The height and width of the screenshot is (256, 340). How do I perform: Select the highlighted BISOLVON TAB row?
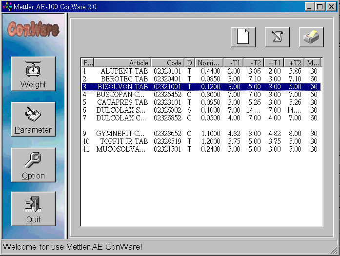coord(201,87)
